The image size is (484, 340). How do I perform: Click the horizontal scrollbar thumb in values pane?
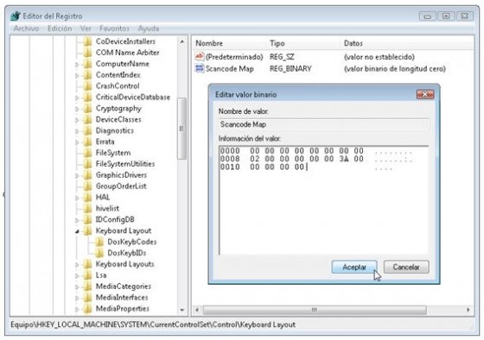[x=315, y=310]
